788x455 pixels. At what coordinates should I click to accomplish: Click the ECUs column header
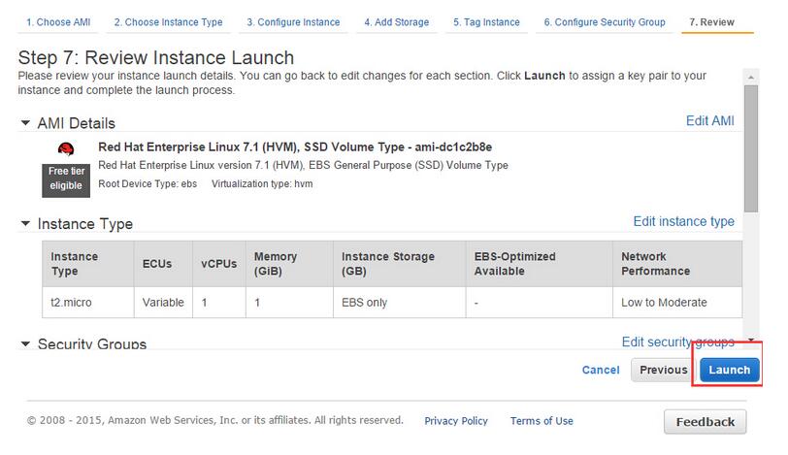point(163,264)
